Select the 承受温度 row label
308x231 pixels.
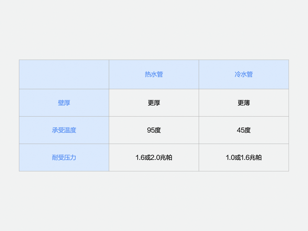point(64,130)
